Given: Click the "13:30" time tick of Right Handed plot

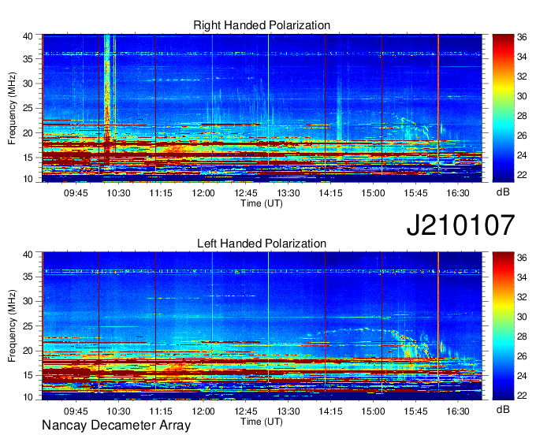Looking at the screenshot, I should [288, 193].
